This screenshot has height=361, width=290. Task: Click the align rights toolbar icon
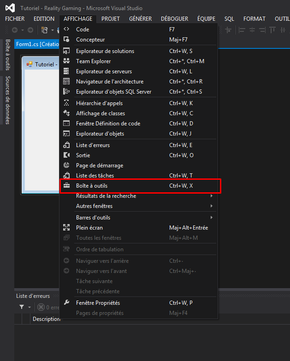pyautogui.click(x=262, y=30)
